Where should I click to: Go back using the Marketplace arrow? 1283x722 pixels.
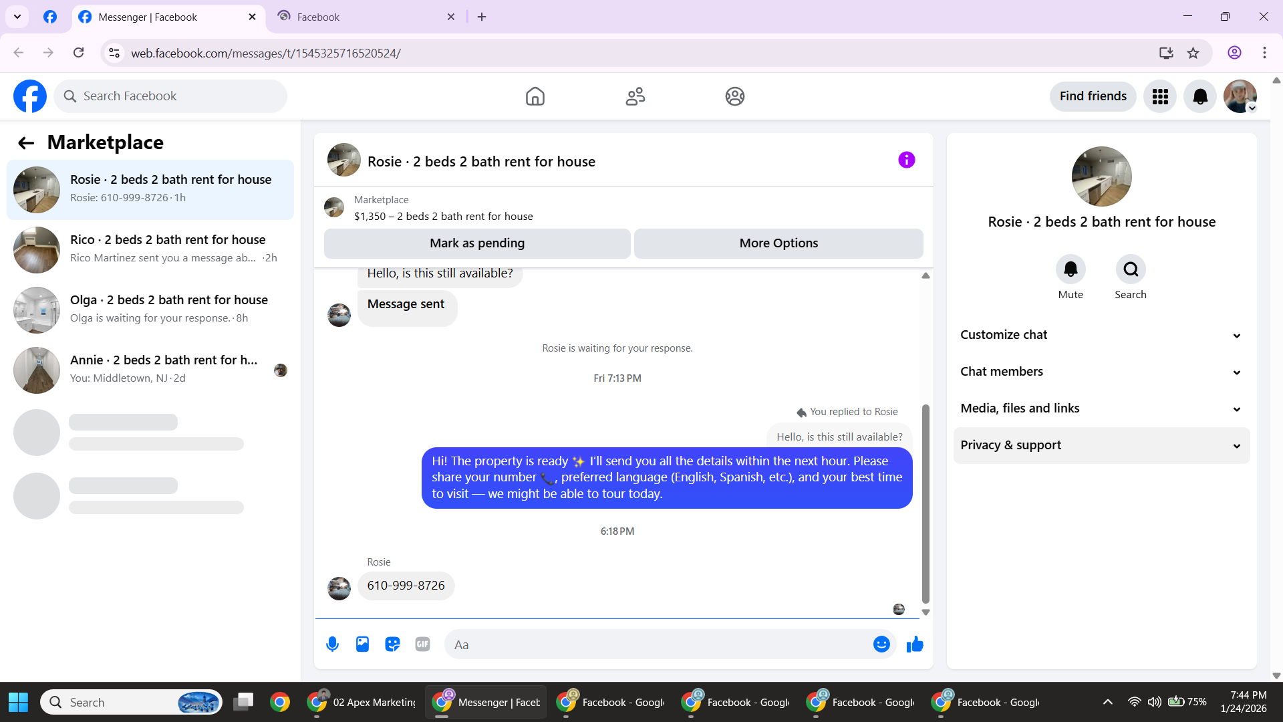click(26, 143)
